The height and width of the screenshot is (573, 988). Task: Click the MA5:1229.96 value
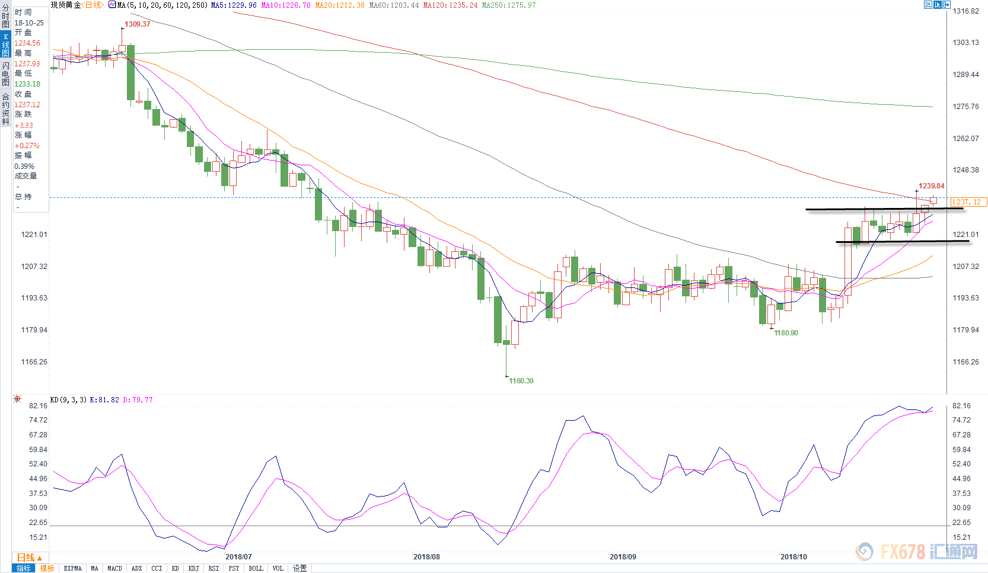pos(234,5)
